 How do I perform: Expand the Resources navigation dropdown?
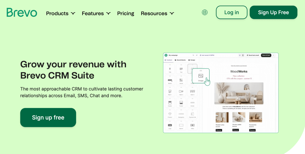pos(157,13)
